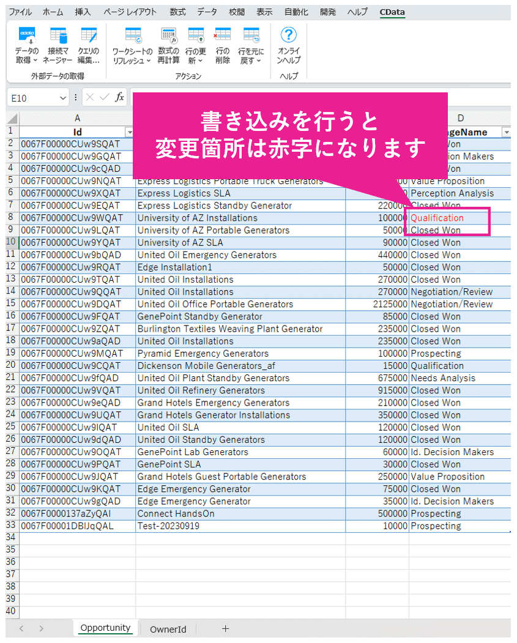Click the formula bar confirm checkmark
This screenshot has width=517, height=643.
tap(105, 97)
